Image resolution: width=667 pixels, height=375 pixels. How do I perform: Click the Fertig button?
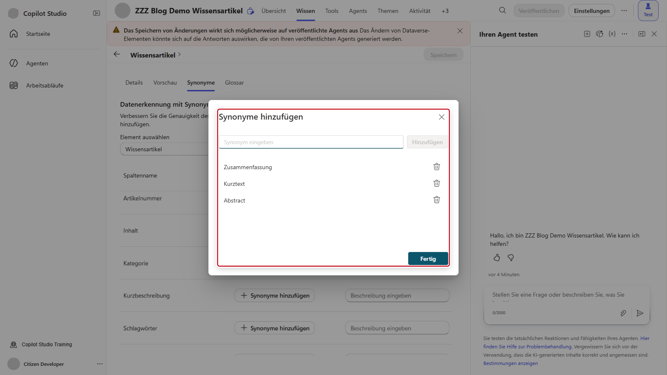(428, 259)
